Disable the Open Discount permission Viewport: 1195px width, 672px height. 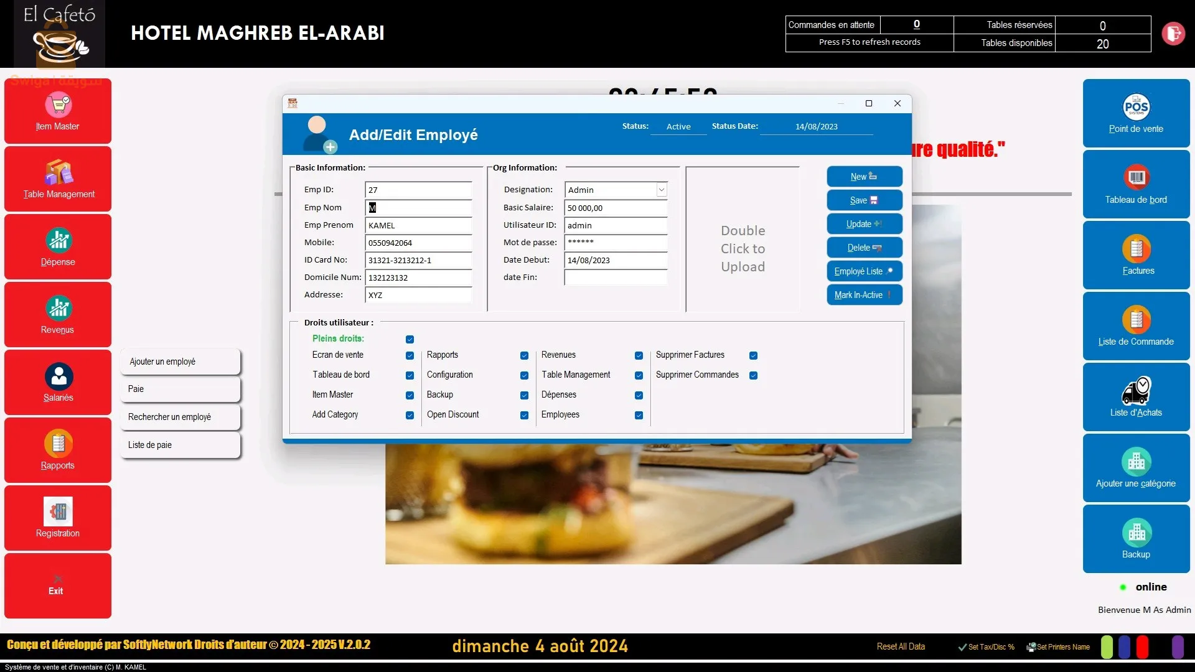tap(524, 415)
